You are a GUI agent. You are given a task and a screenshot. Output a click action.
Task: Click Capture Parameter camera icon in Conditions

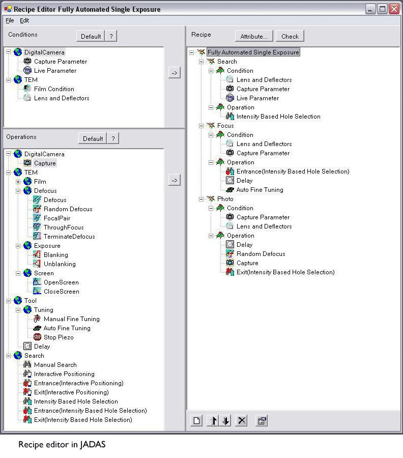[27, 62]
